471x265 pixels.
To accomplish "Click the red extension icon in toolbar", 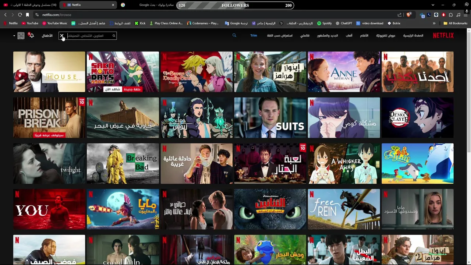I will (x=443, y=15).
